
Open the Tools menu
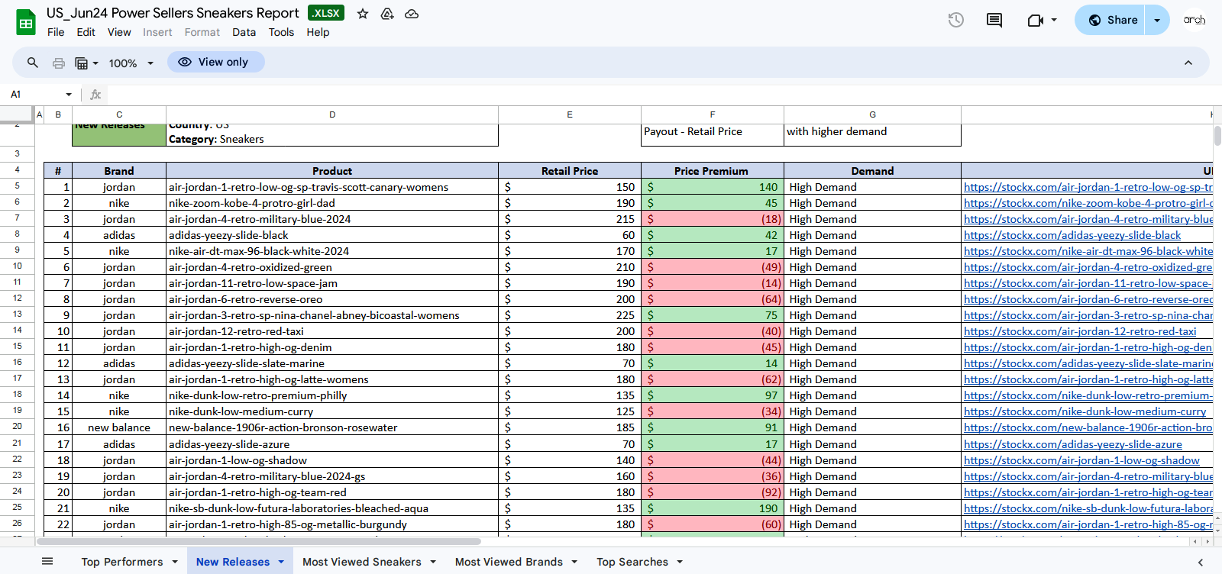click(x=281, y=32)
